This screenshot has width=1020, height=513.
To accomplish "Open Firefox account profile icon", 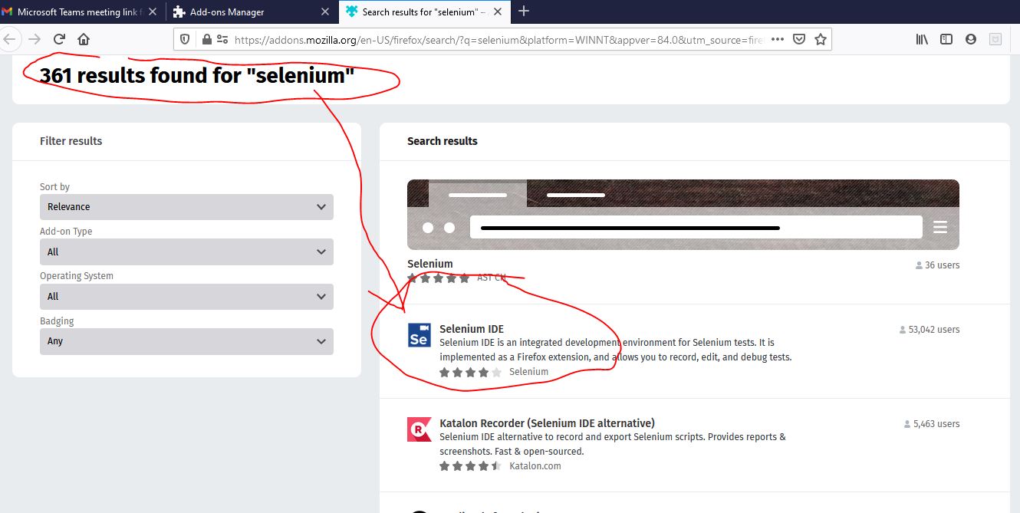I will pos(971,39).
